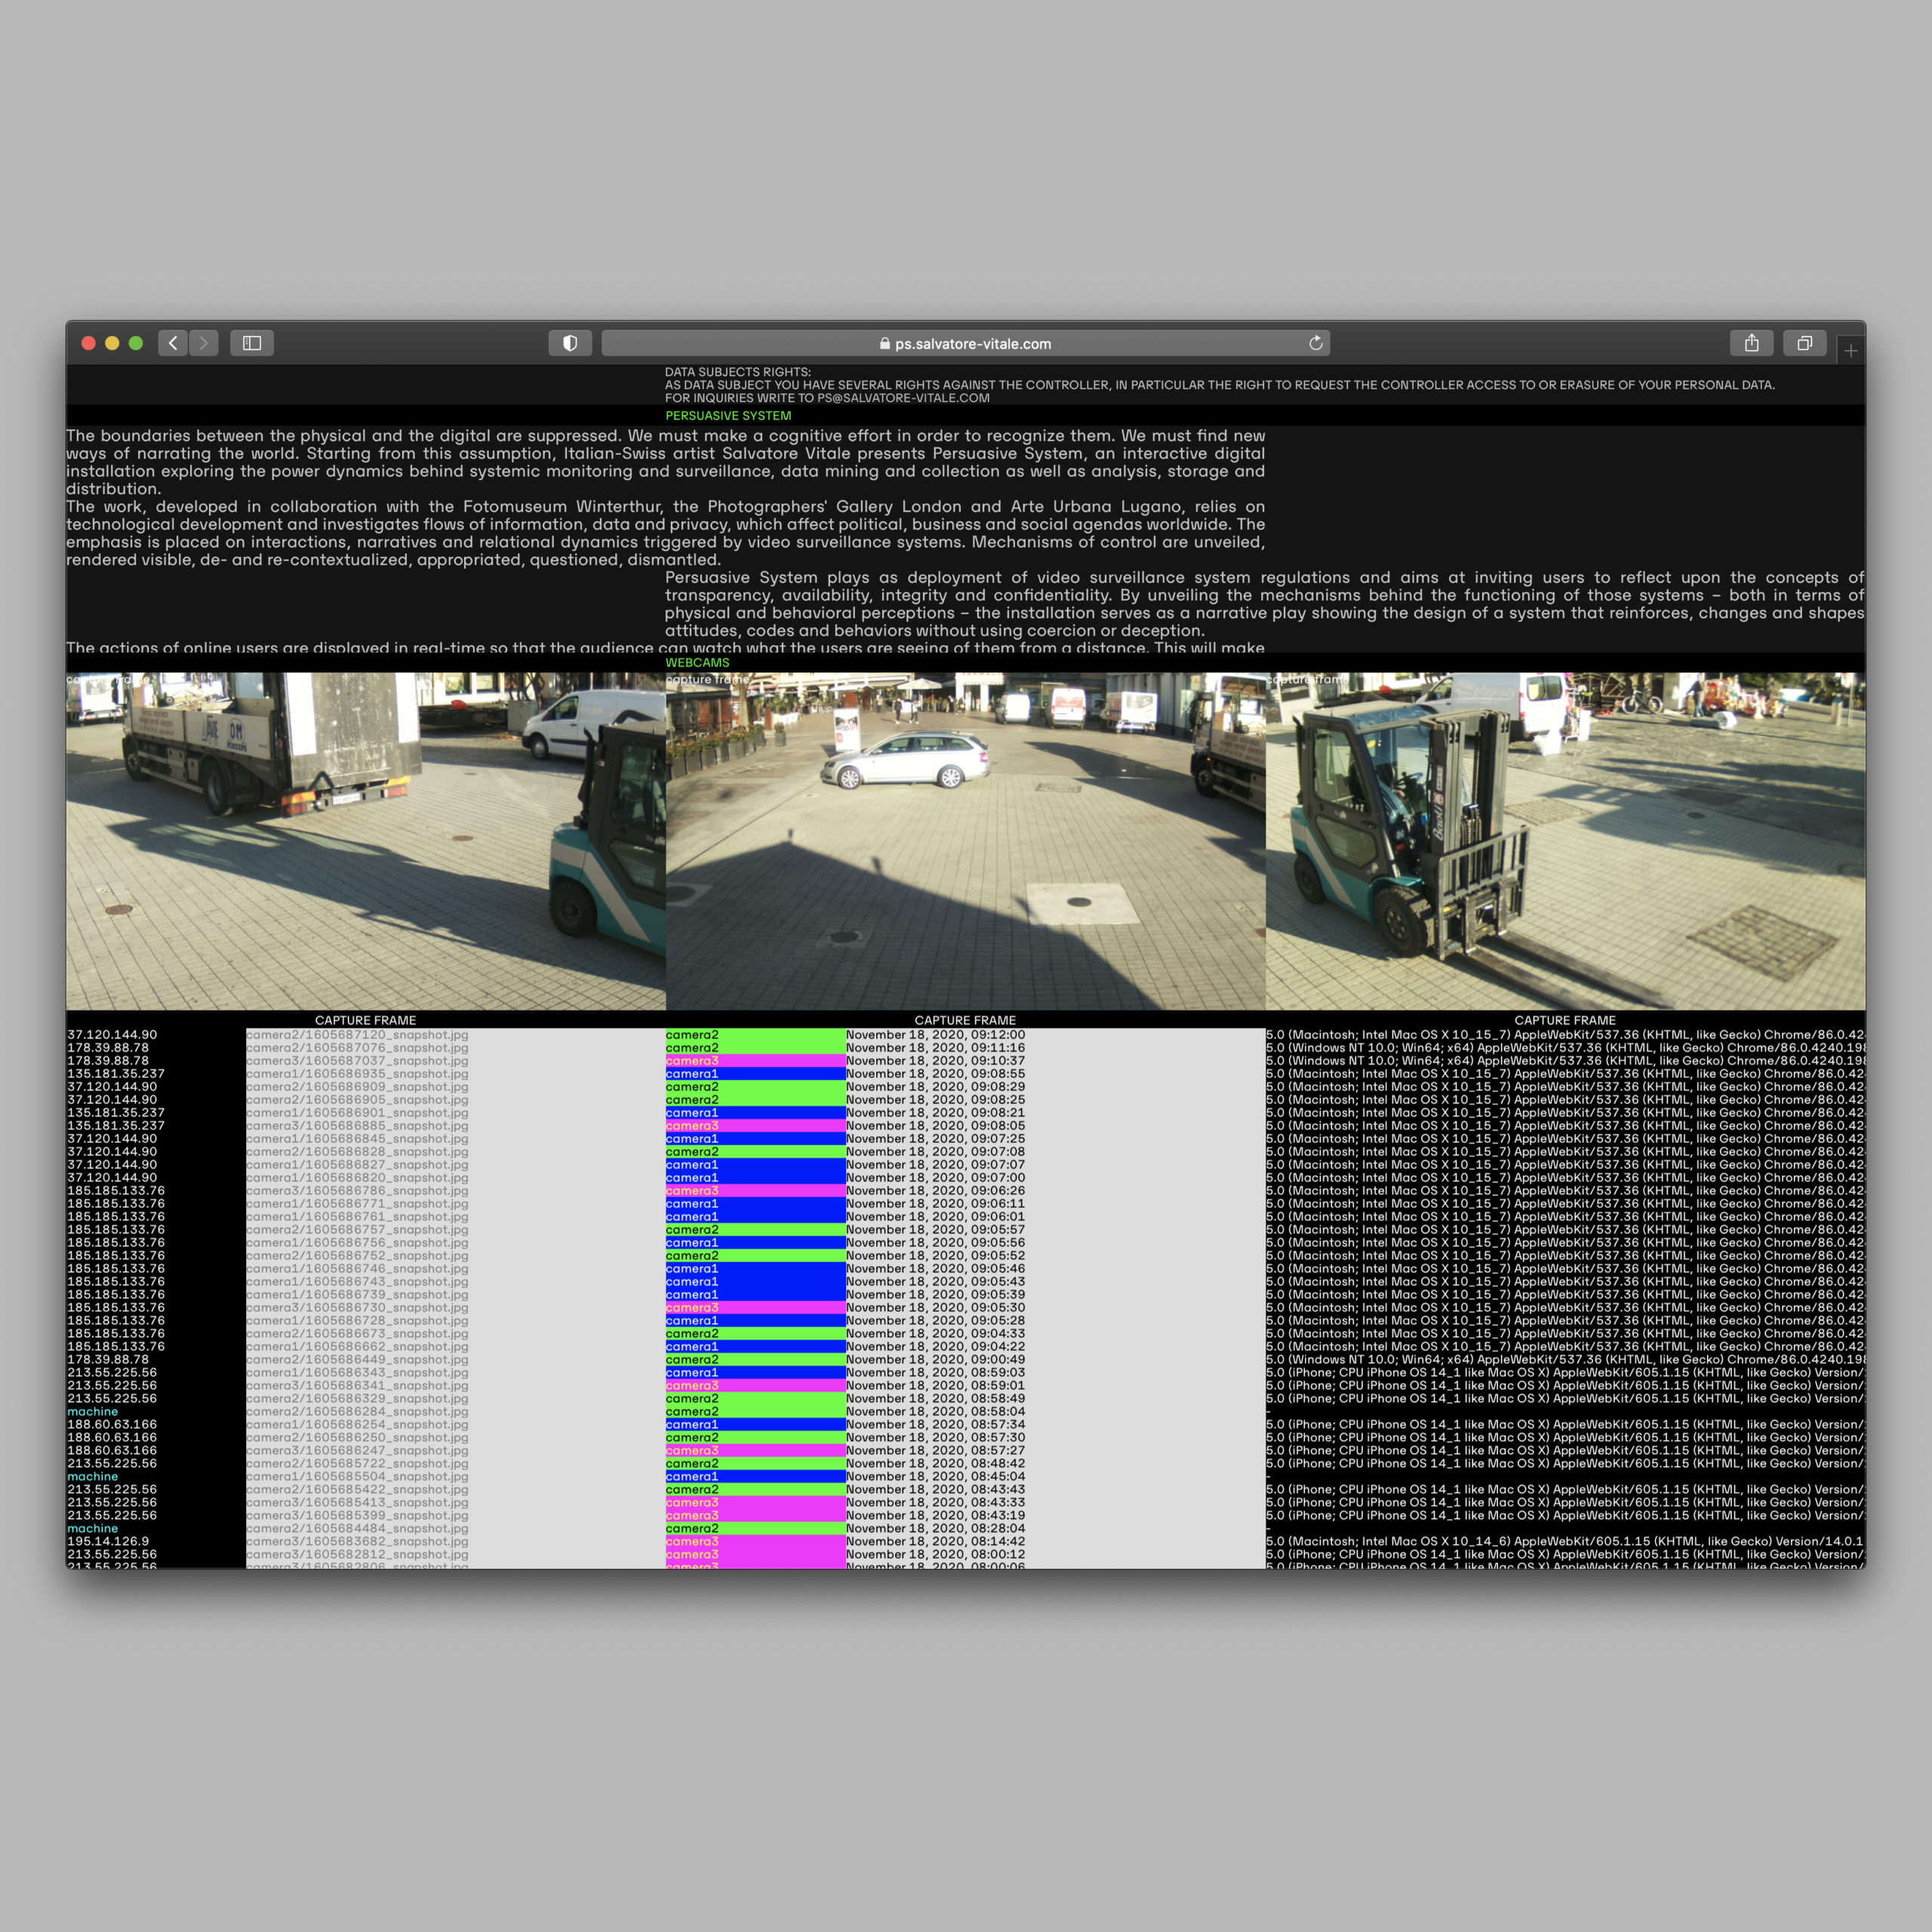
Task: Click the middle webcam image with silver car
Action: [965, 840]
